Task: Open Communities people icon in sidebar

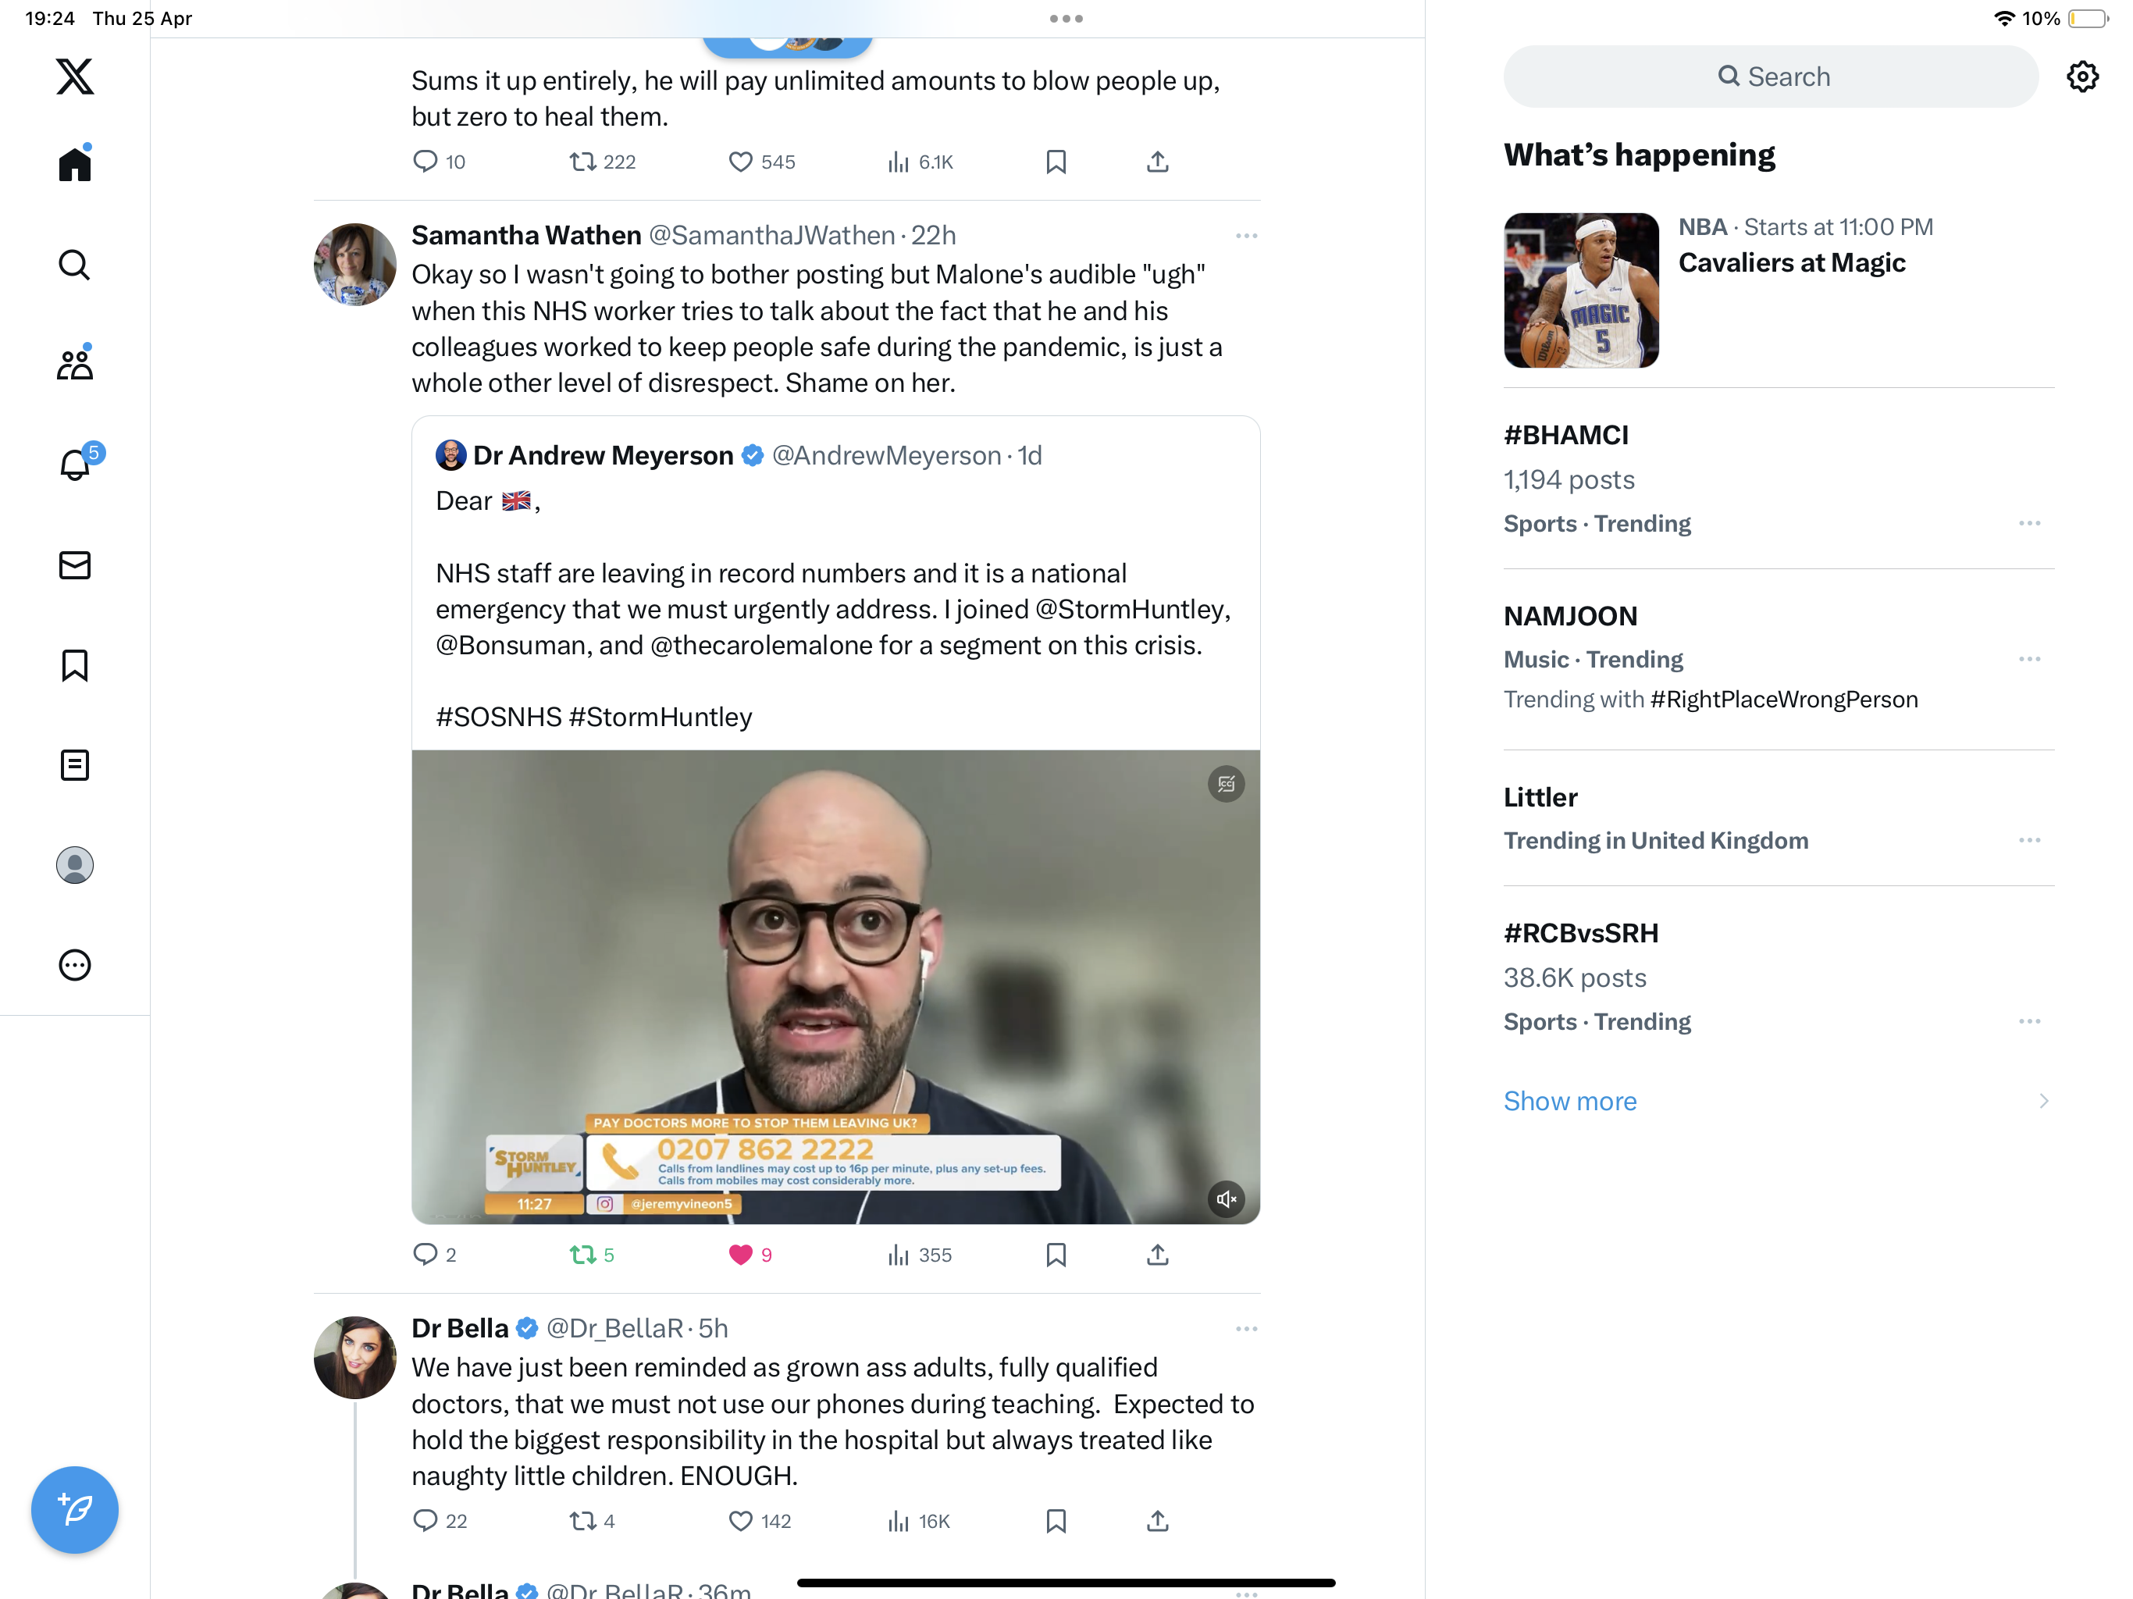Action: click(74, 362)
